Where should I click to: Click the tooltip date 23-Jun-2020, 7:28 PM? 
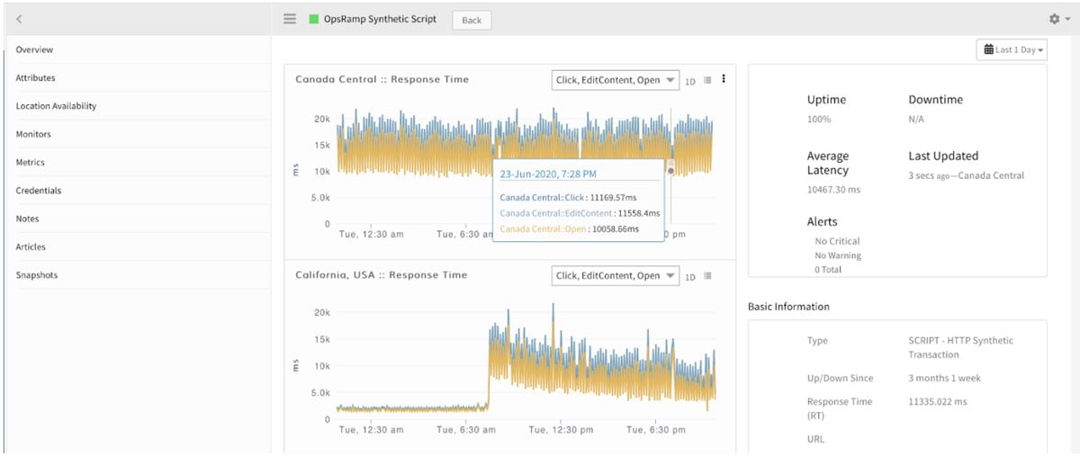548,174
